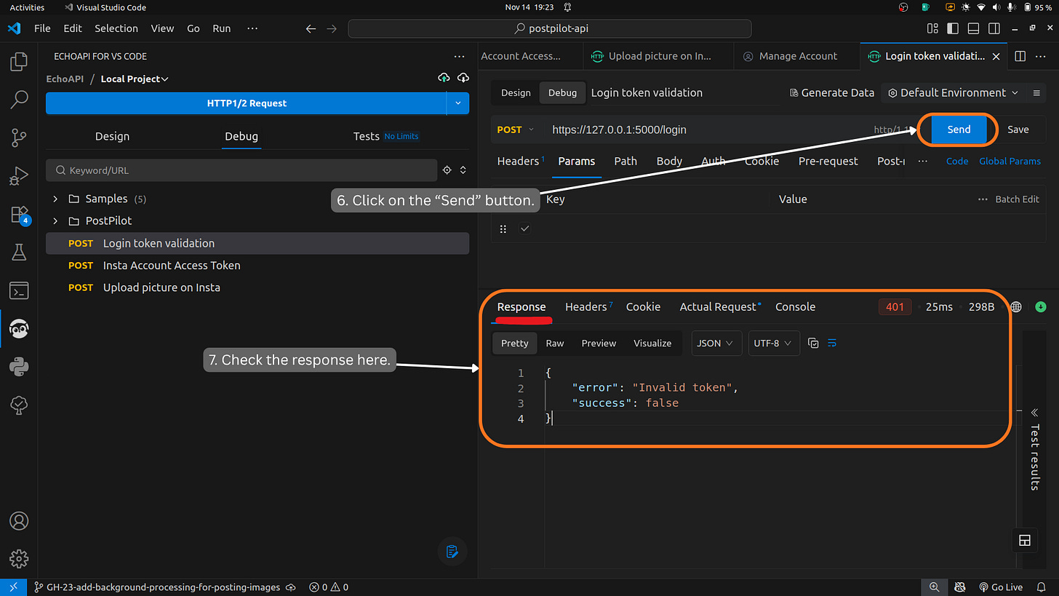Screen dimensions: 1059x596
Task: Open the Global Params link
Action: [x=1010, y=161]
